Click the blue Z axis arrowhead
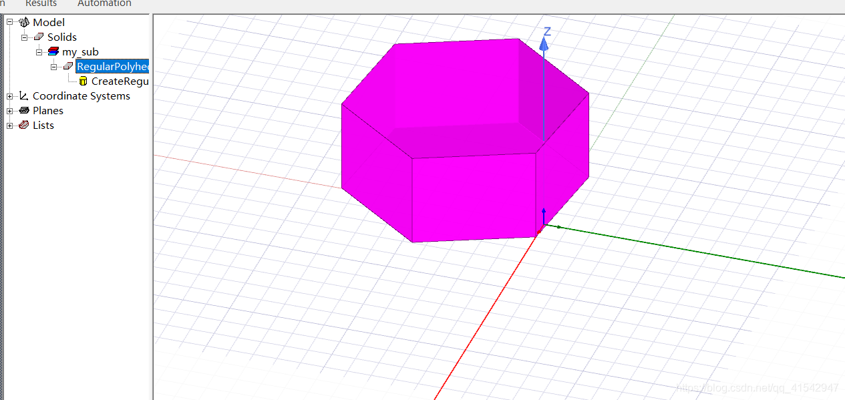The width and height of the screenshot is (845, 400). 544,44
